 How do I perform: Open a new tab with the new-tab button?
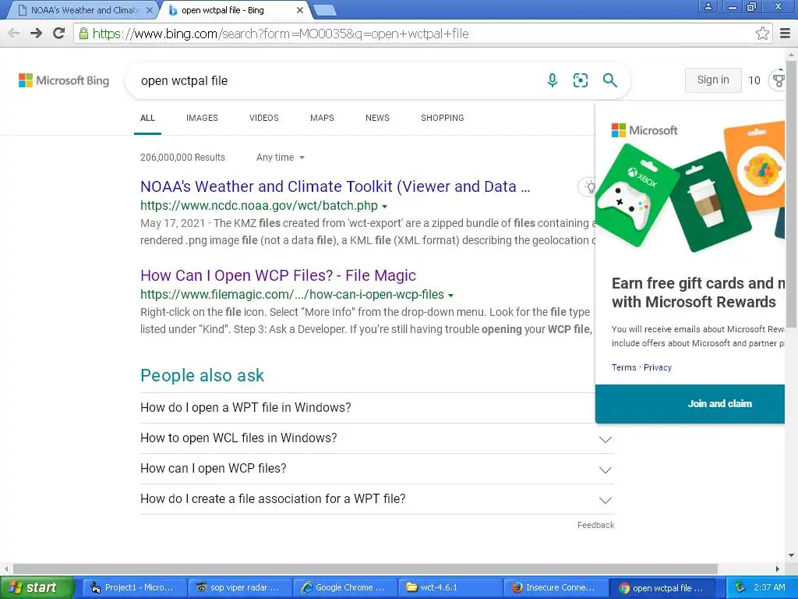click(x=324, y=9)
